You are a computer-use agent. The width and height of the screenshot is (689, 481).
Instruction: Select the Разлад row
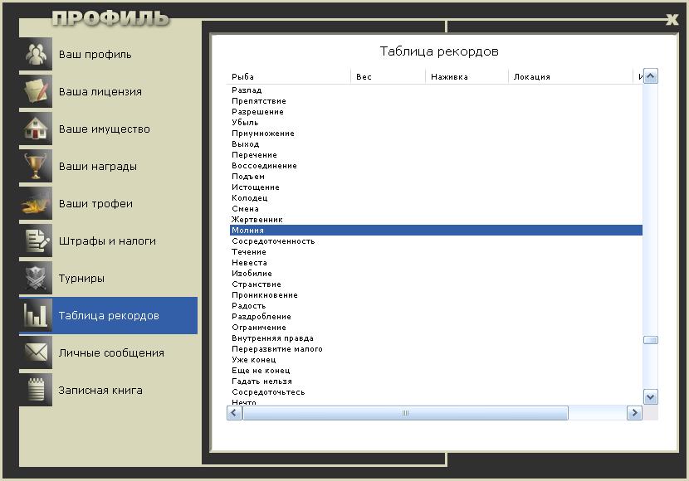pos(436,90)
